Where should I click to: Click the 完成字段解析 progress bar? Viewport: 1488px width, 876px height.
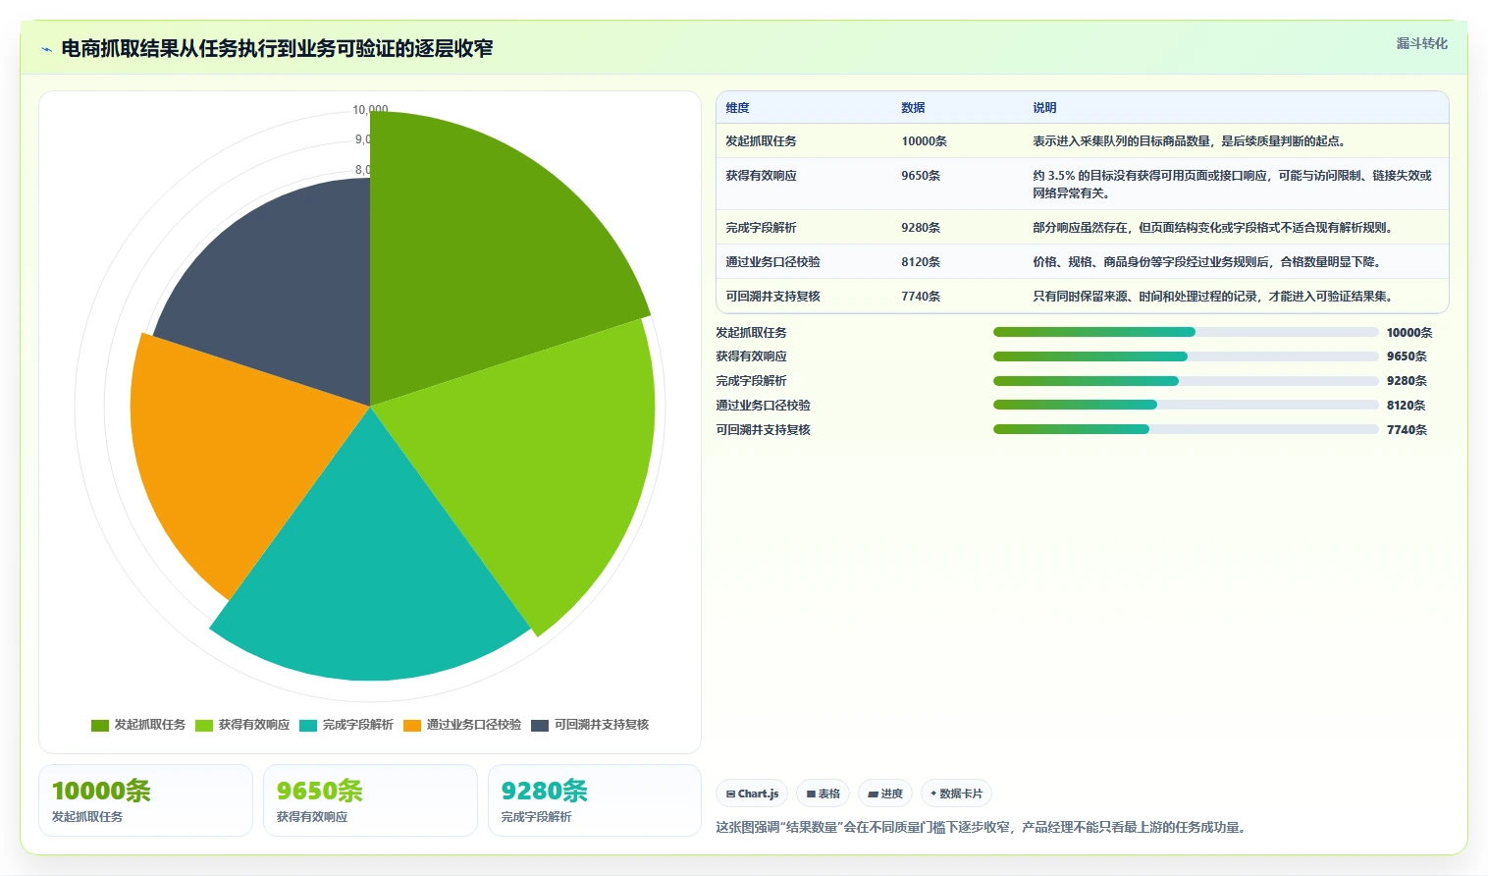pos(1186,381)
